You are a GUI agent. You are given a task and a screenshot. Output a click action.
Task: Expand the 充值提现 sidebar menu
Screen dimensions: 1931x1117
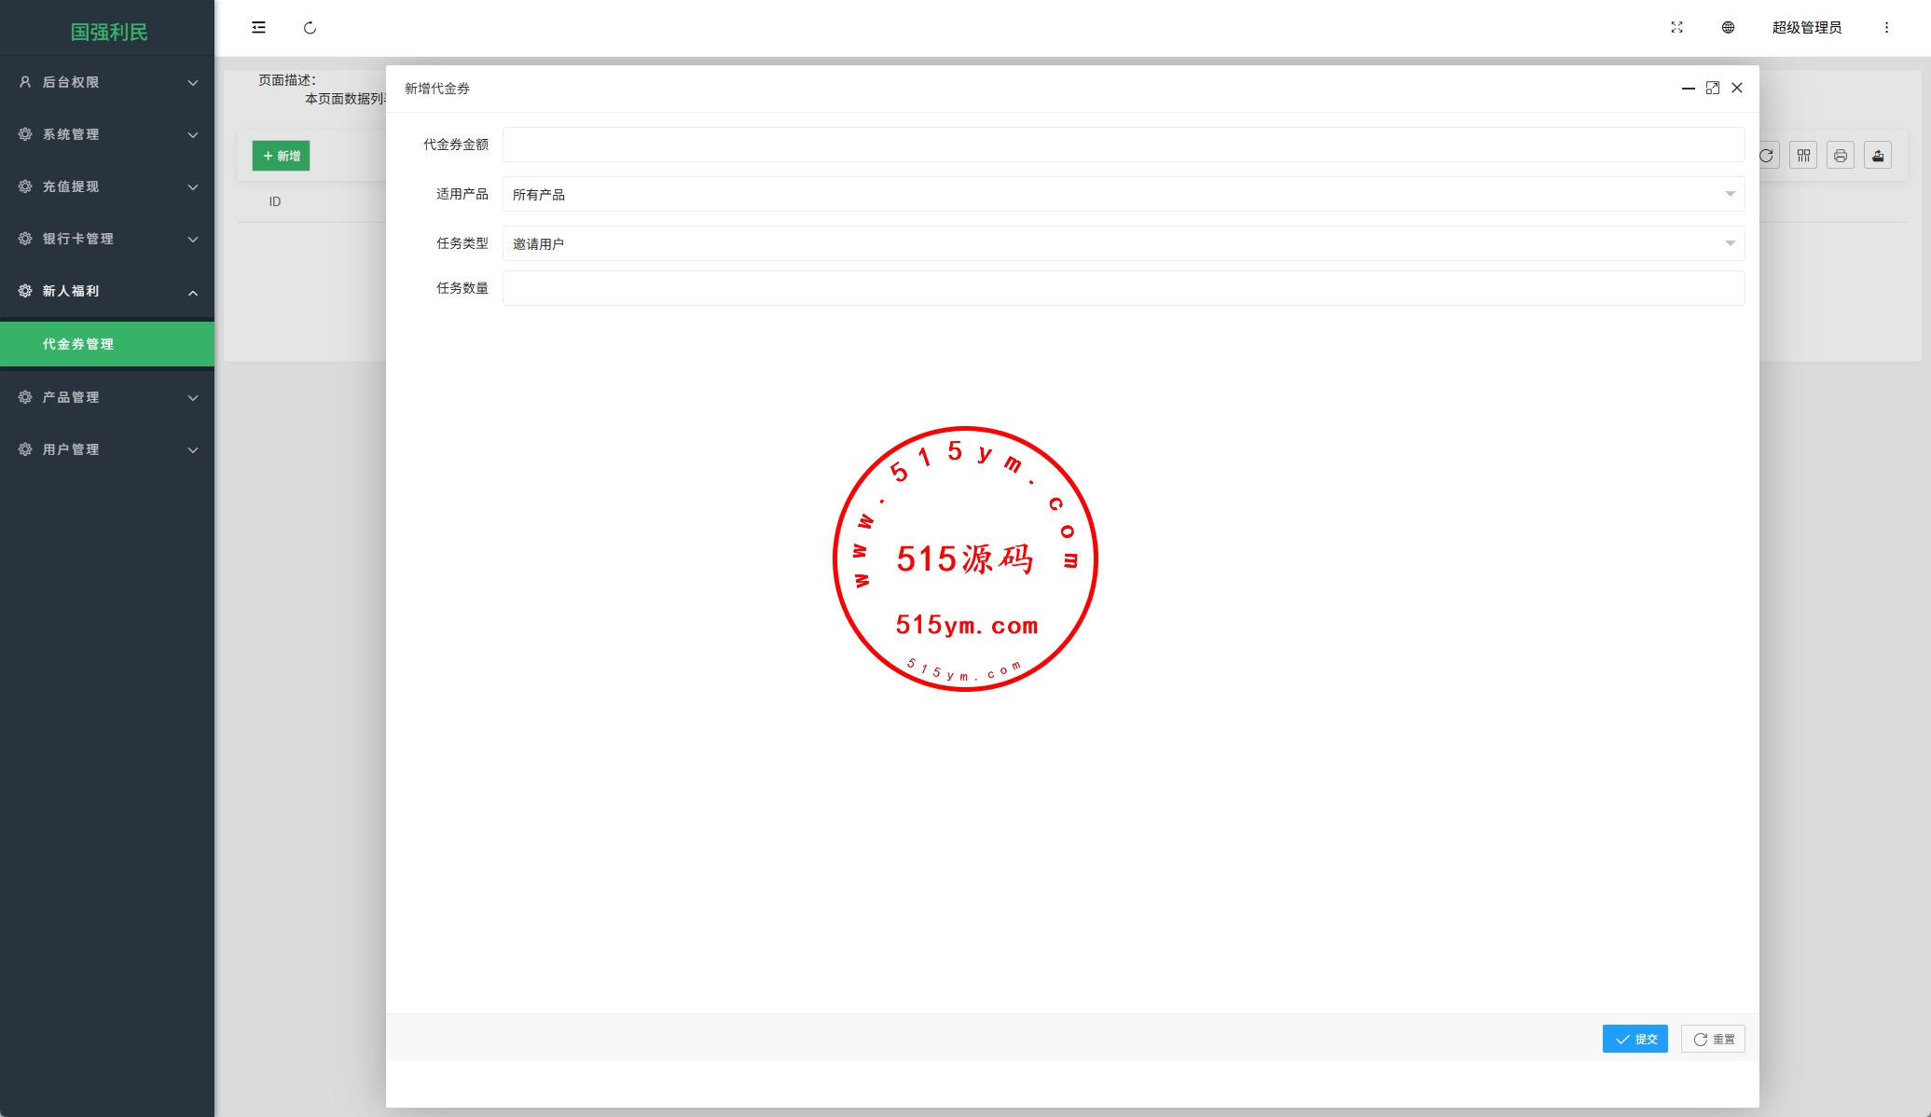coord(107,186)
